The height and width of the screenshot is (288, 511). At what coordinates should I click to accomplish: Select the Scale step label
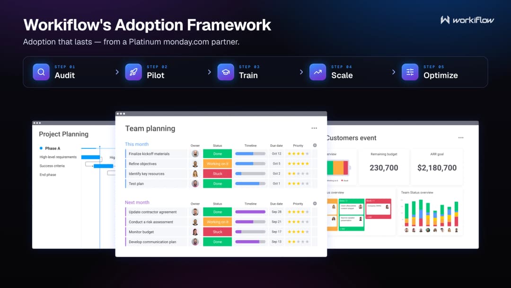coord(342,75)
